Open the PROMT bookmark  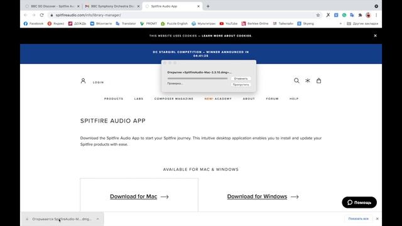(x=148, y=24)
